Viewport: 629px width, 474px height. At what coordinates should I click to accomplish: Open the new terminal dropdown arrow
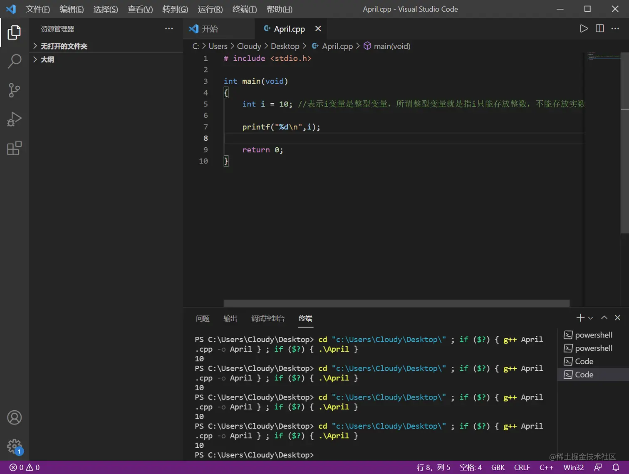590,318
